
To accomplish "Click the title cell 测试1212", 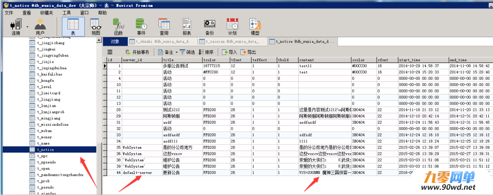I will (x=182, y=110).
